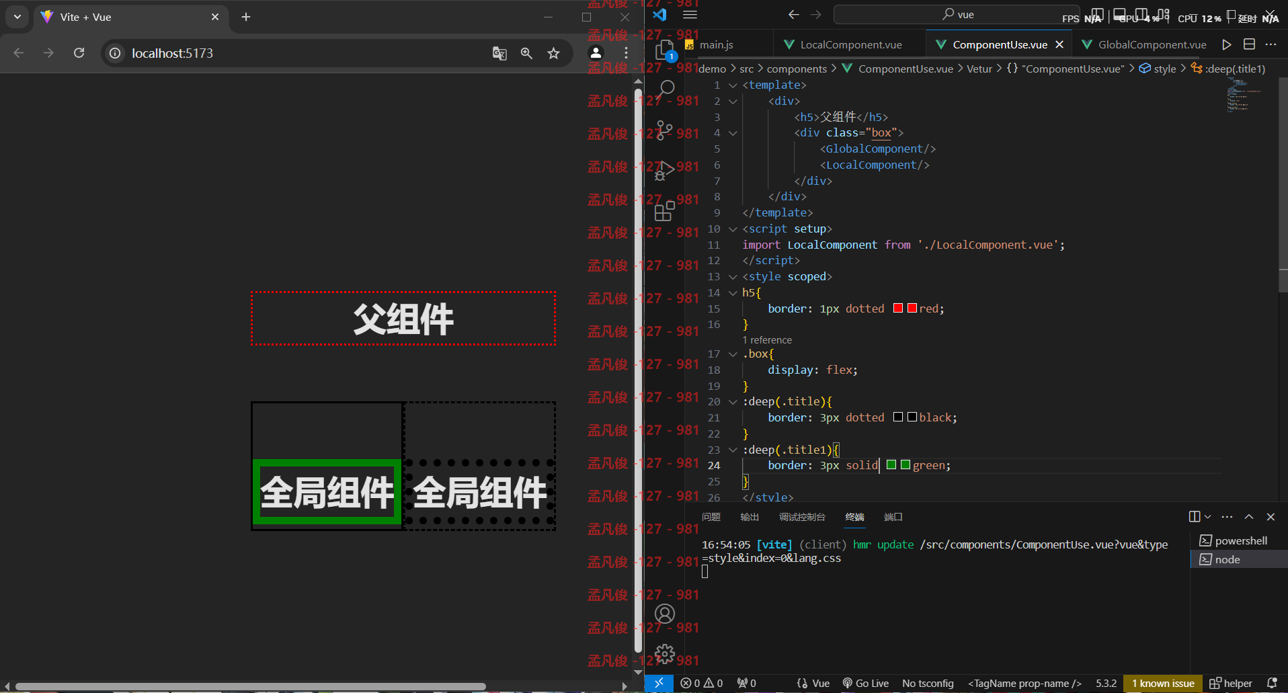Screen dimensions: 1288x693
Task: Open the Run and Debug view
Action: click(x=665, y=170)
